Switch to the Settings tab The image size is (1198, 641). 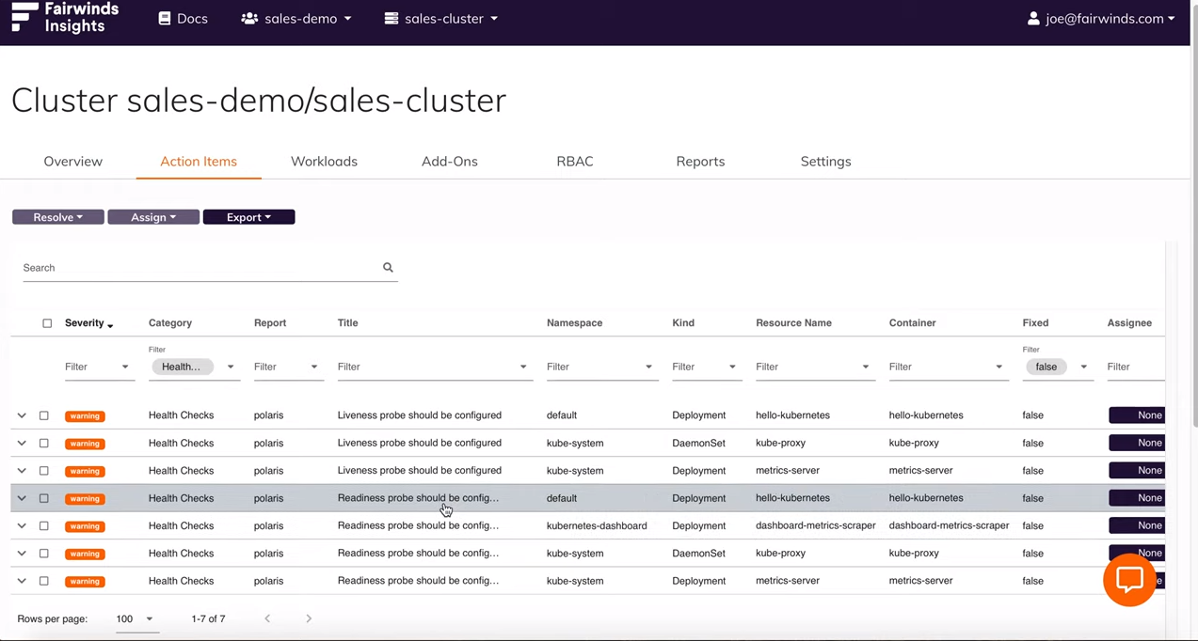tap(826, 162)
